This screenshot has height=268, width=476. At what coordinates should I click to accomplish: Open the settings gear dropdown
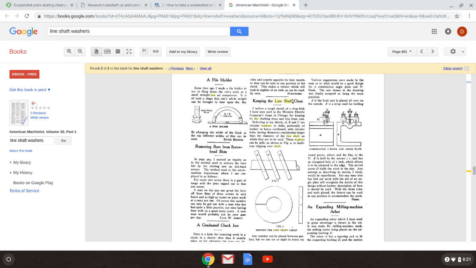455,52
